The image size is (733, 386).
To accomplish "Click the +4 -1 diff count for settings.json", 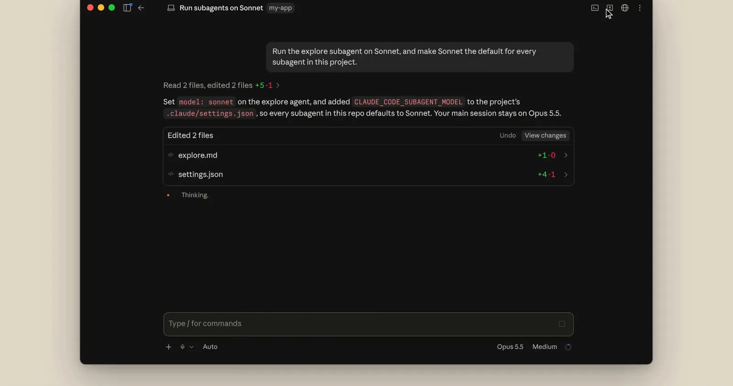I will tap(547, 175).
